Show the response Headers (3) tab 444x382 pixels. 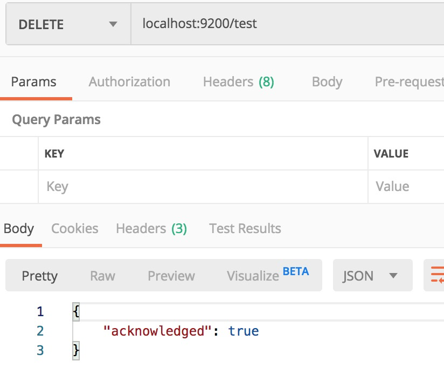[x=151, y=229]
